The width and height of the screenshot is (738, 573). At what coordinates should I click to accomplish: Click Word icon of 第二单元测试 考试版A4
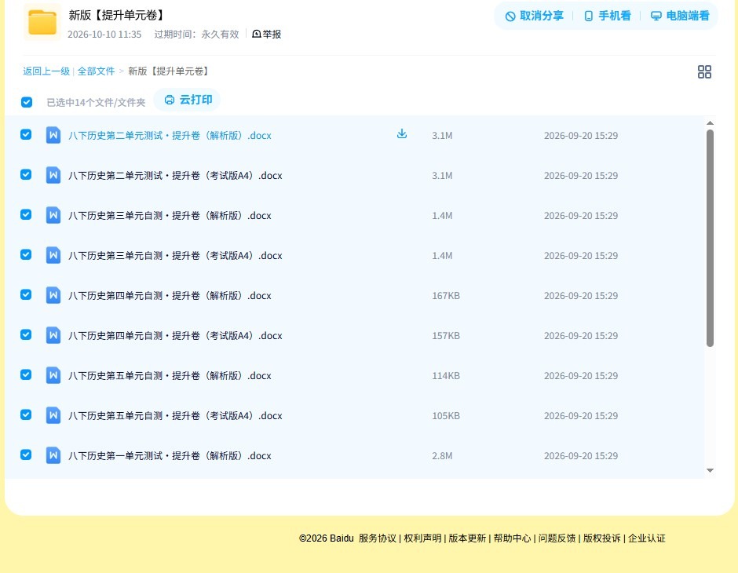pyautogui.click(x=53, y=176)
